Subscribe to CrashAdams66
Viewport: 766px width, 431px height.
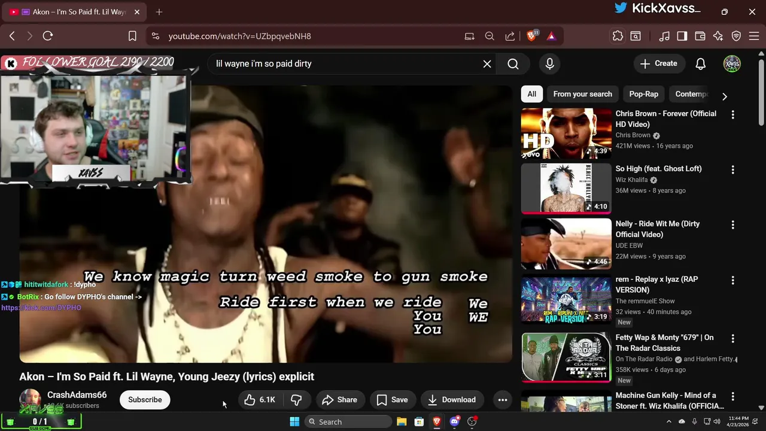click(145, 400)
